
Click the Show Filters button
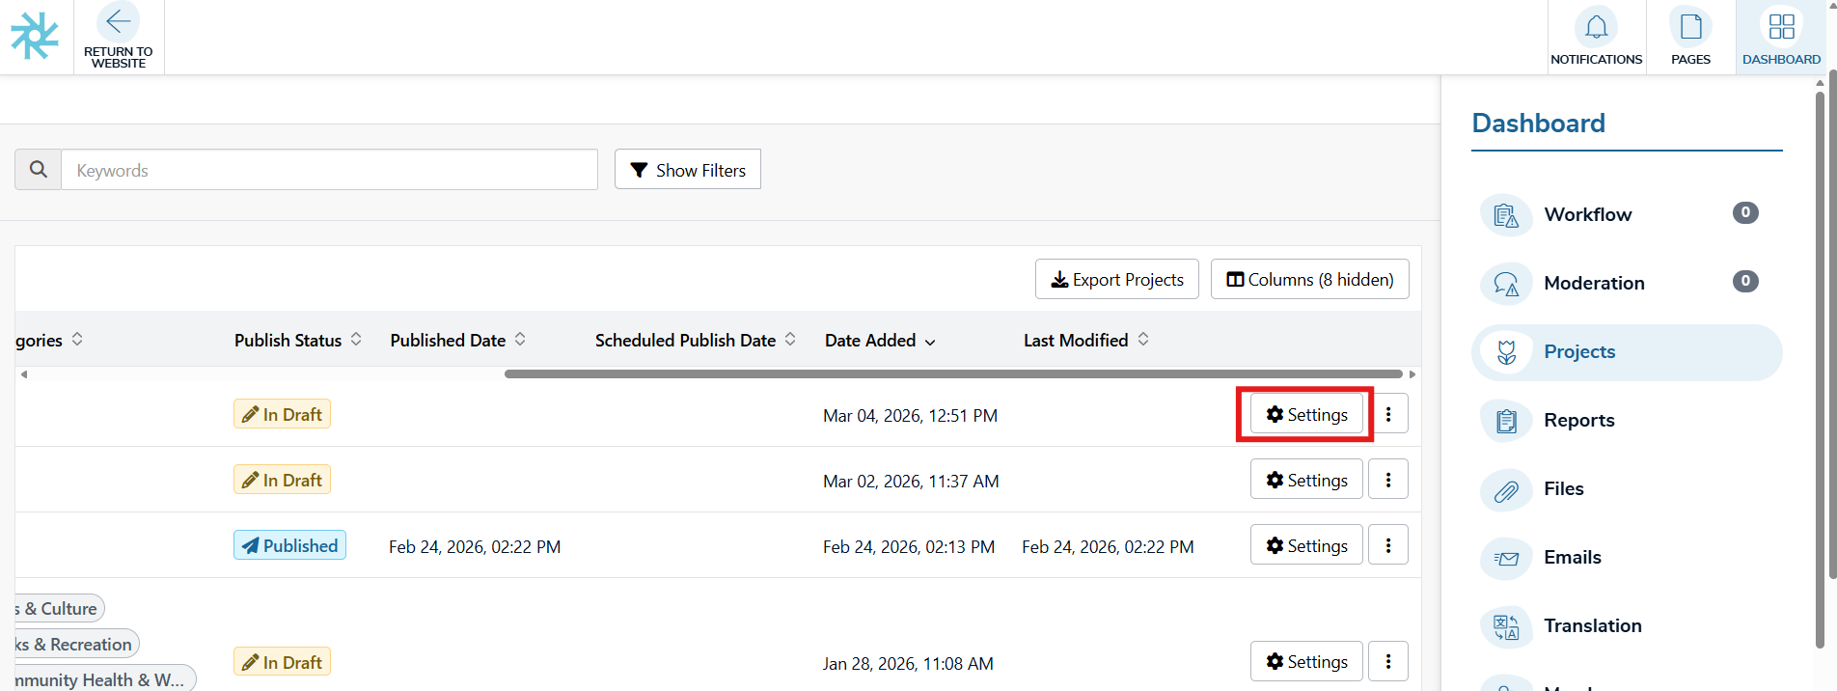[687, 170]
